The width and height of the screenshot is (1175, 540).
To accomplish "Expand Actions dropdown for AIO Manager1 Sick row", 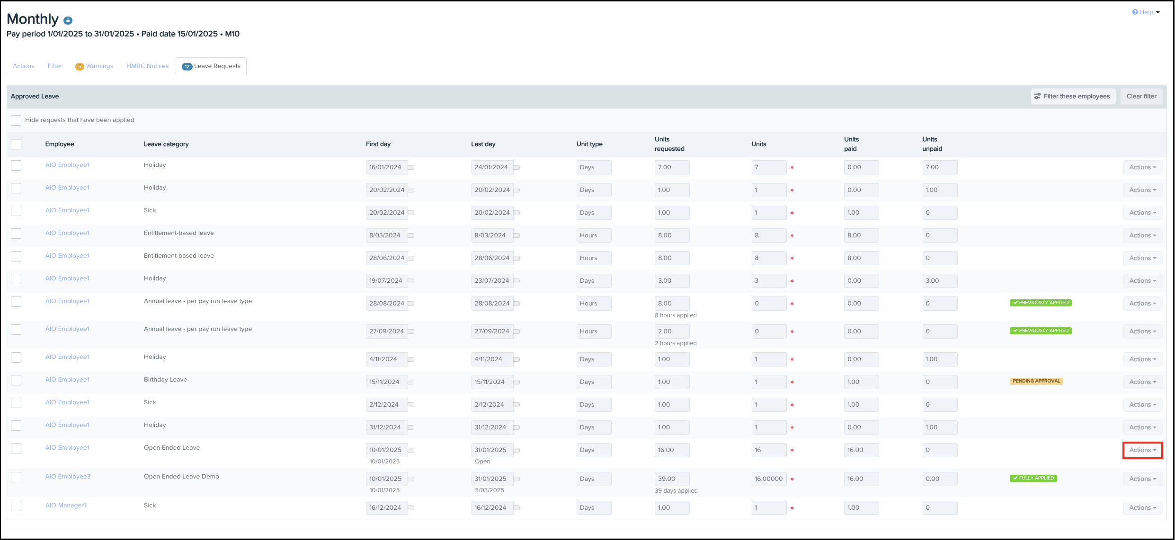I will click(x=1142, y=508).
